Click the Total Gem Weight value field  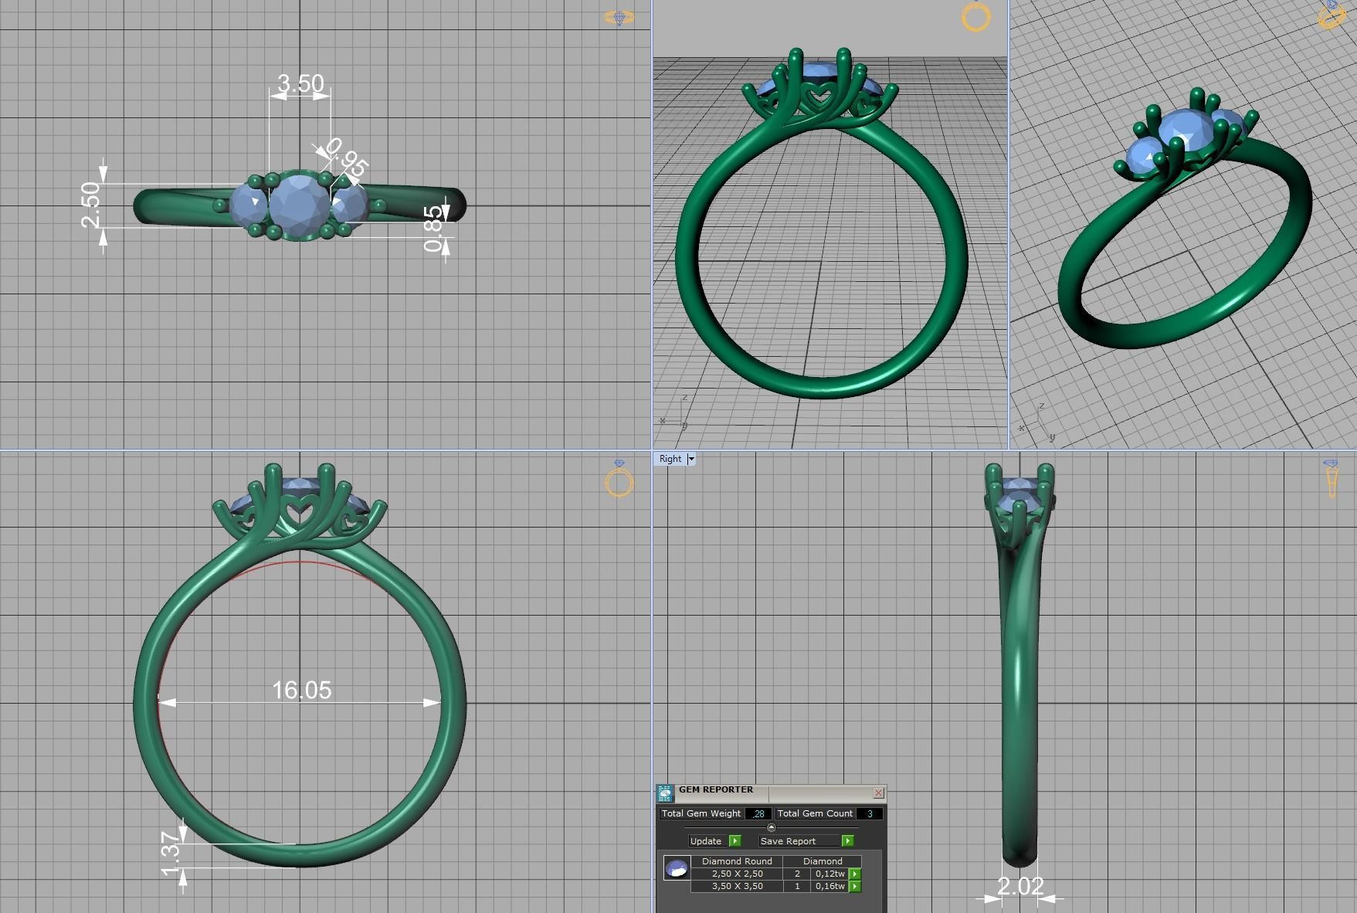[758, 813]
